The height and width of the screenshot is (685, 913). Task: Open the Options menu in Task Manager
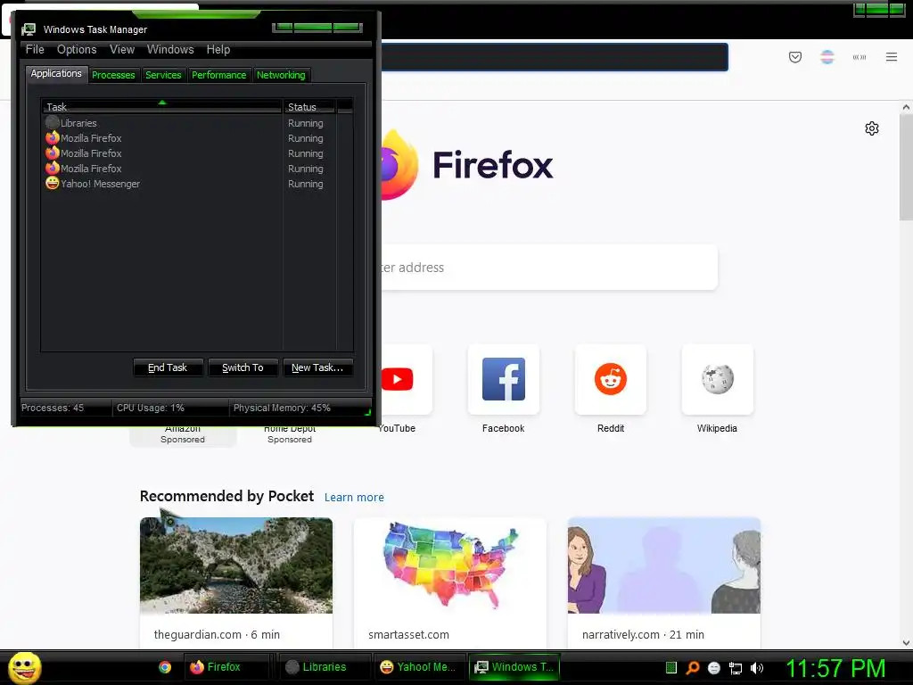tap(77, 50)
